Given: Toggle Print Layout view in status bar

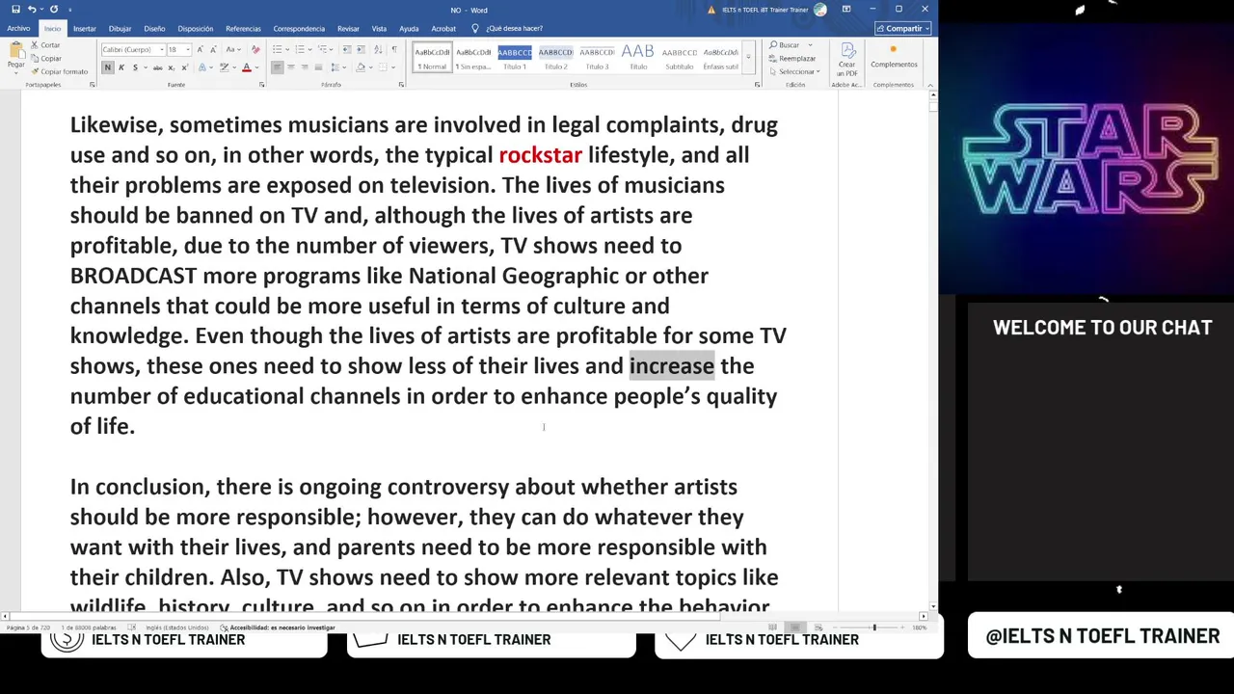Looking at the screenshot, I should pos(795,627).
